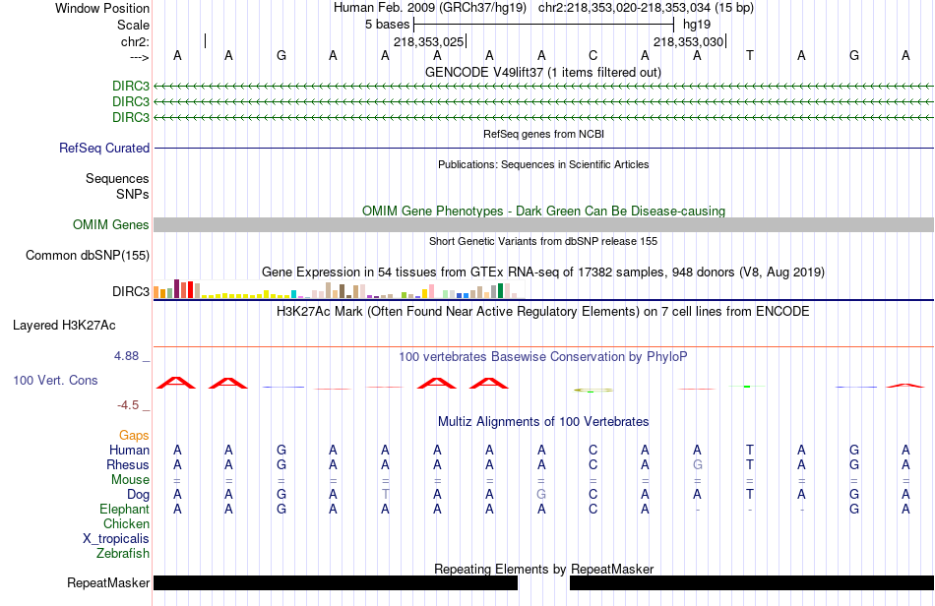The width and height of the screenshot is (935, 606).
Task: Click the green C logo in PhyloP track
Action: (592, 391)
